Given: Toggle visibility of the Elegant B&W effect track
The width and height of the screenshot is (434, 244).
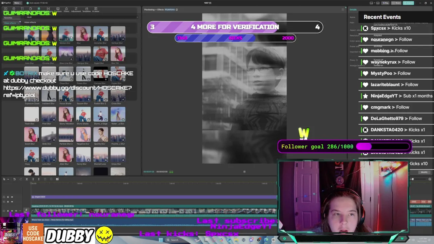Looking at the screenshot, I should [12, 197].
